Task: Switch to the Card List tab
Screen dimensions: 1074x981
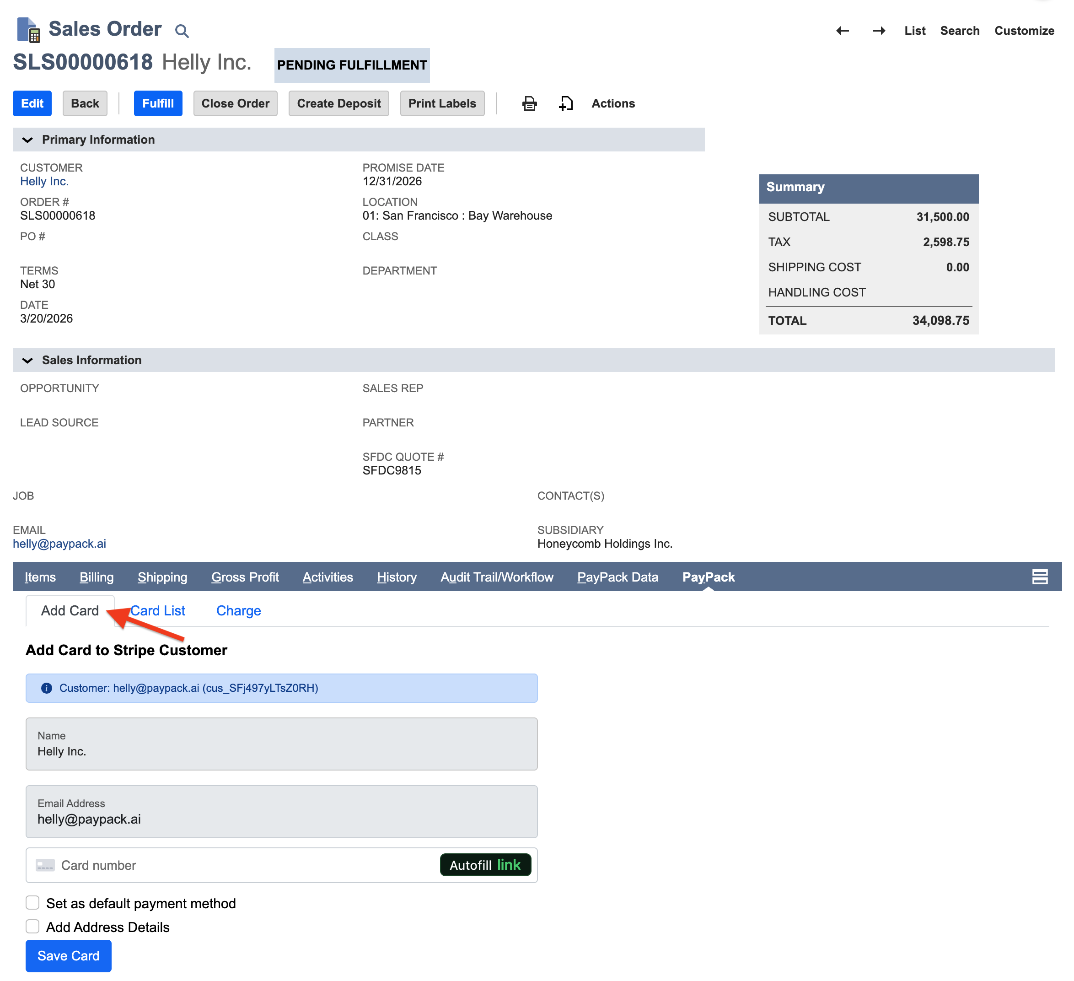Action: pos(159,611)
